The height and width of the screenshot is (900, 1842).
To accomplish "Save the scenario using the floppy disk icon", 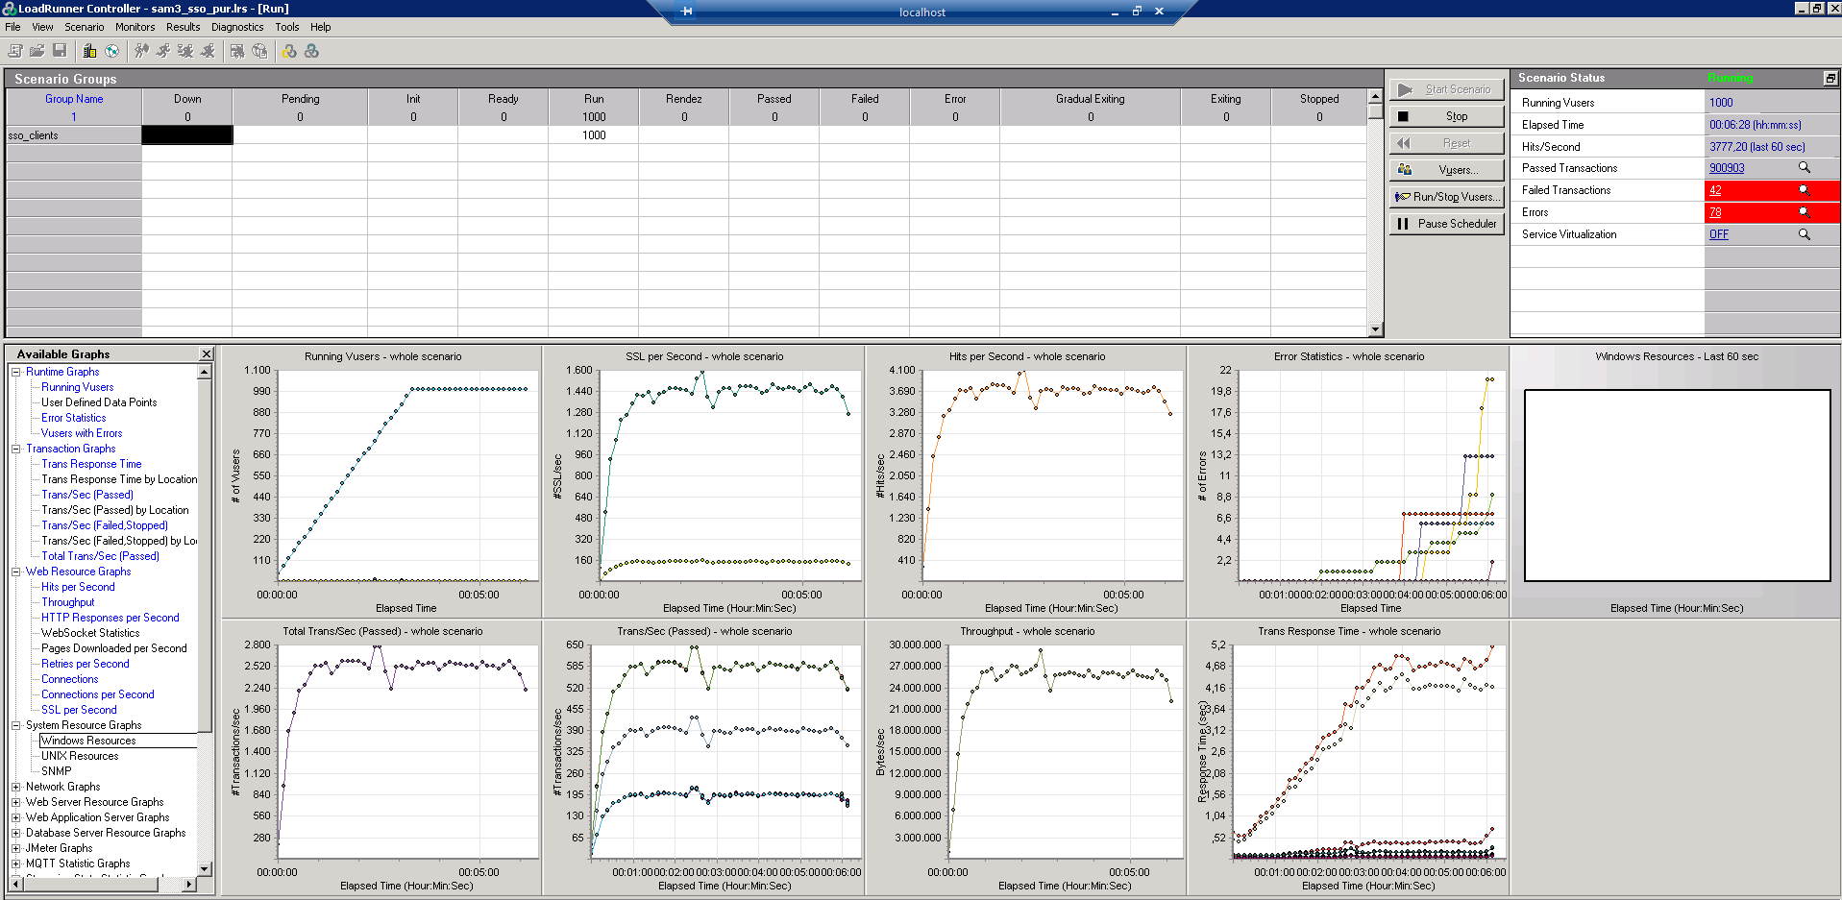I will point(60,51).
